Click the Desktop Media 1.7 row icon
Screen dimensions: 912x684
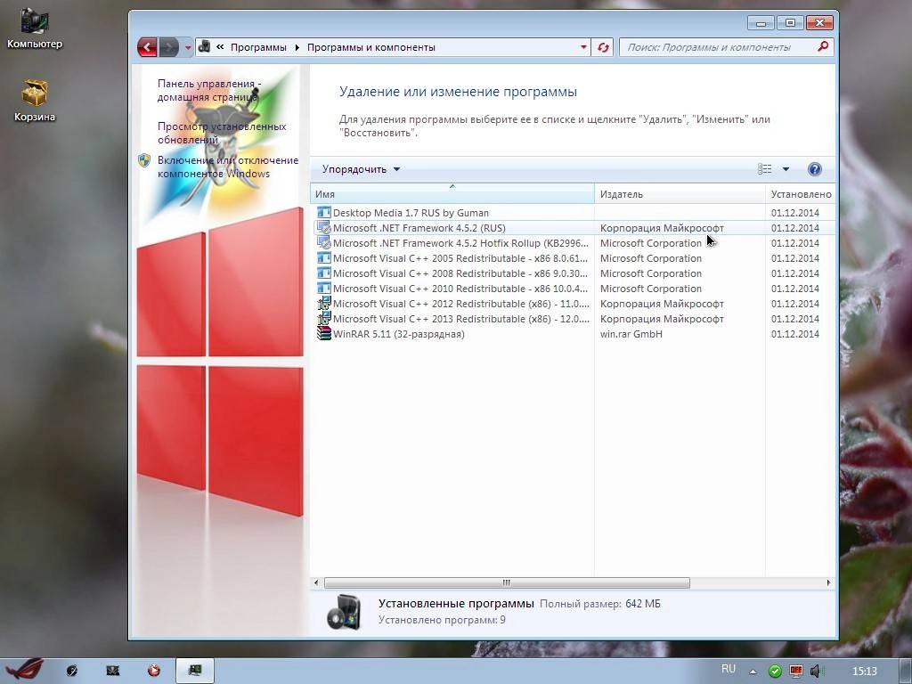click(324, 213)
